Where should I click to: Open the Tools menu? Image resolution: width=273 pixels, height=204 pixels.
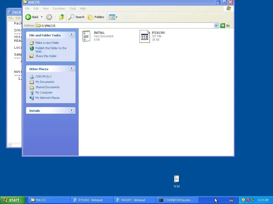[x=73, y=8]
